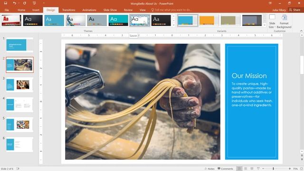Click the vertical scrollbar down arrow
The image size is (304, 171).
[302, 151]
